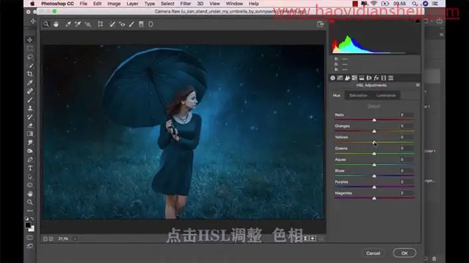
Task: Click the Oranges hue slider handle
Action: coord(374,131)
